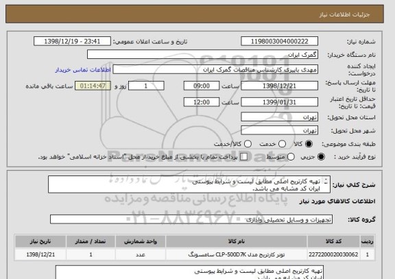Image resolution: width=395 pixels, height=279 pixels.
Task: Click the request creator name field
Action: point(215,69)
